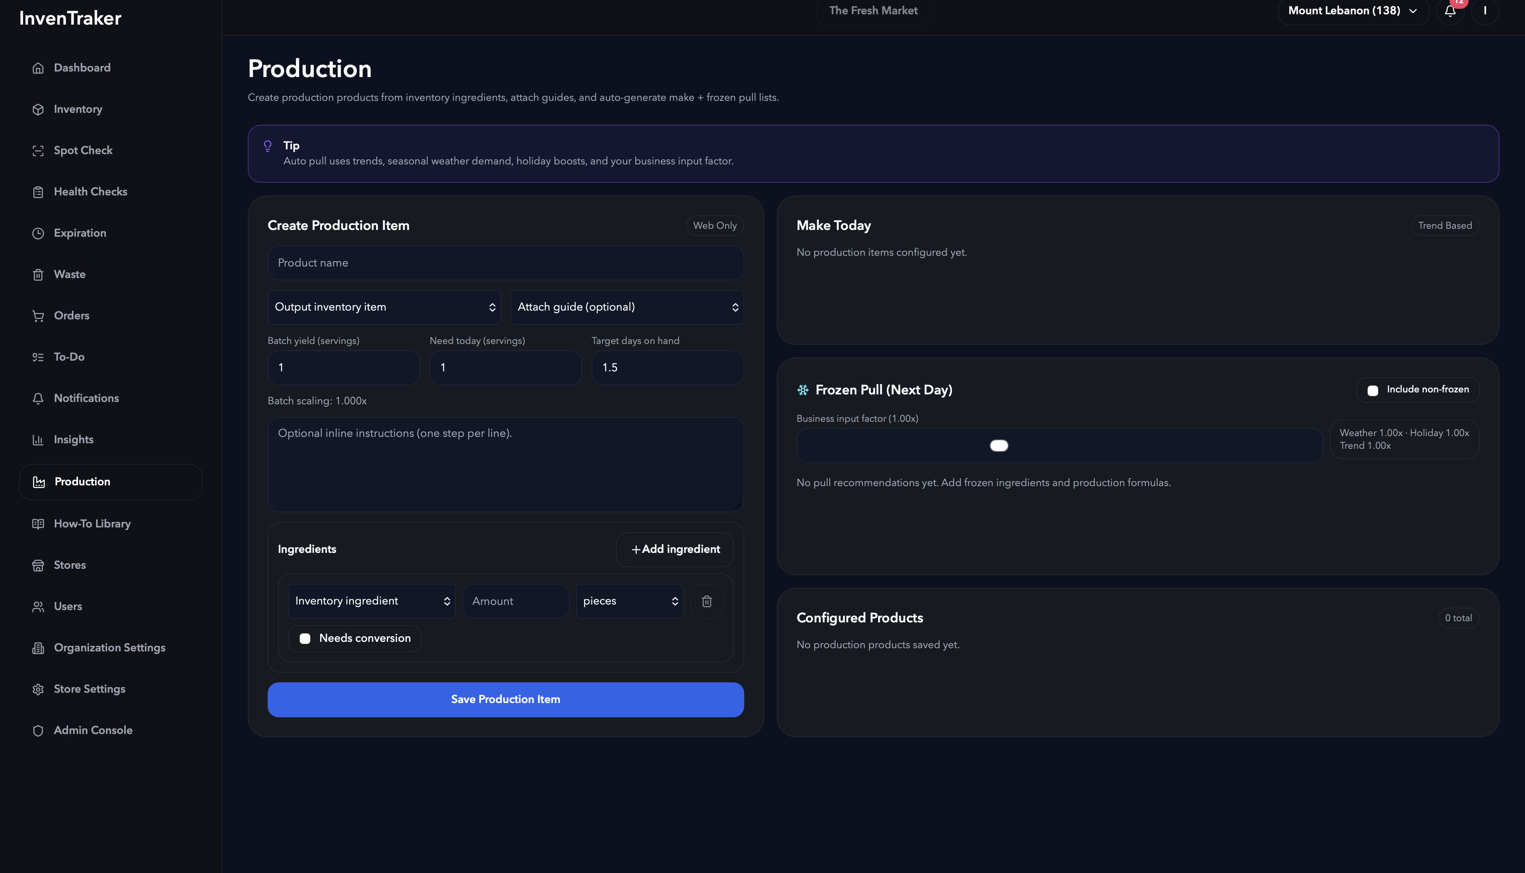Delete the ingredient row with trash icon

pos(707,601)
